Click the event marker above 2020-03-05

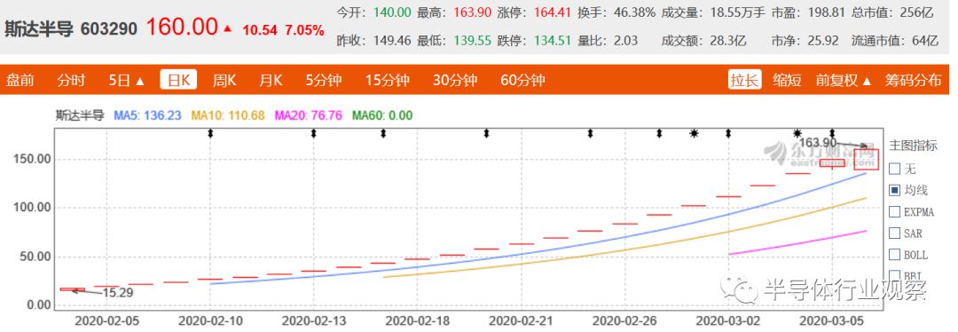[x=831, y=133]
